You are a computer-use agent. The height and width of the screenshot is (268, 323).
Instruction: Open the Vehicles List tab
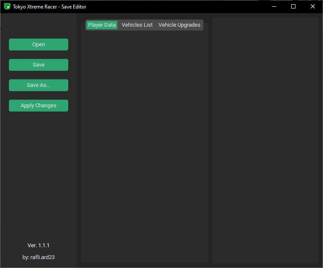[137, 25]
